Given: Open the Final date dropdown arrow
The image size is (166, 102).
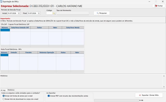Looking at the screenshot, I should [39, 13].
